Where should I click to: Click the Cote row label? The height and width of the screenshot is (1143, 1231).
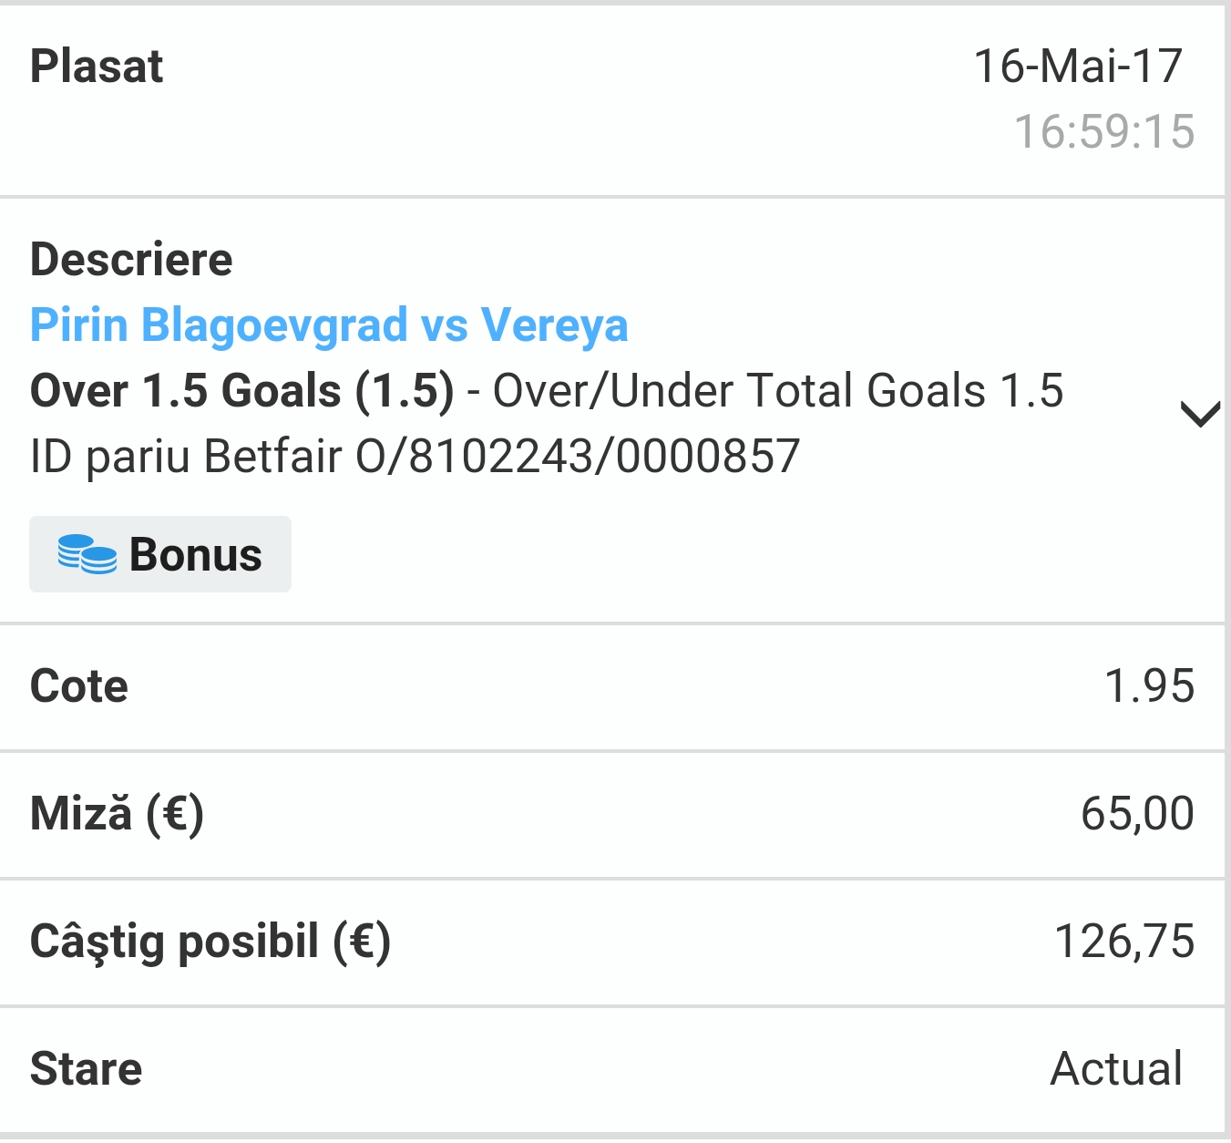point(79,686)
